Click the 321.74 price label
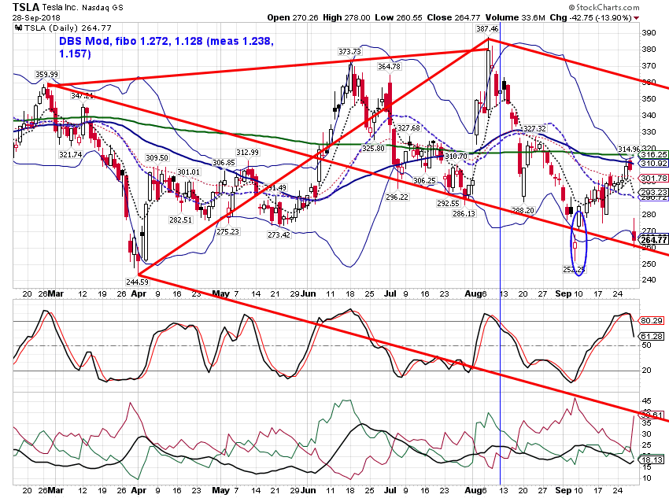Viewport: 669px width, 498px height. pyautogui.click(x=70, y=154)
